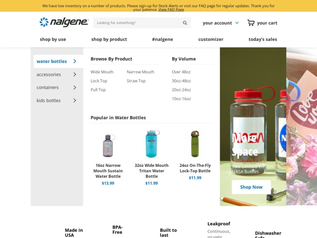Click the Leakproof feature heading

[x=219, y=223]
